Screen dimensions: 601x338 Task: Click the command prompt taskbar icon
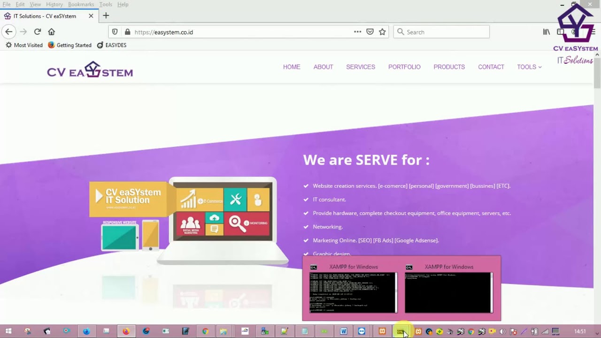coord(401,331)
